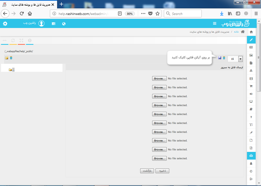The image size is (261, 186).
Task: Click the refresh toolbar icon with yellow underline
Action: point(13,40)
